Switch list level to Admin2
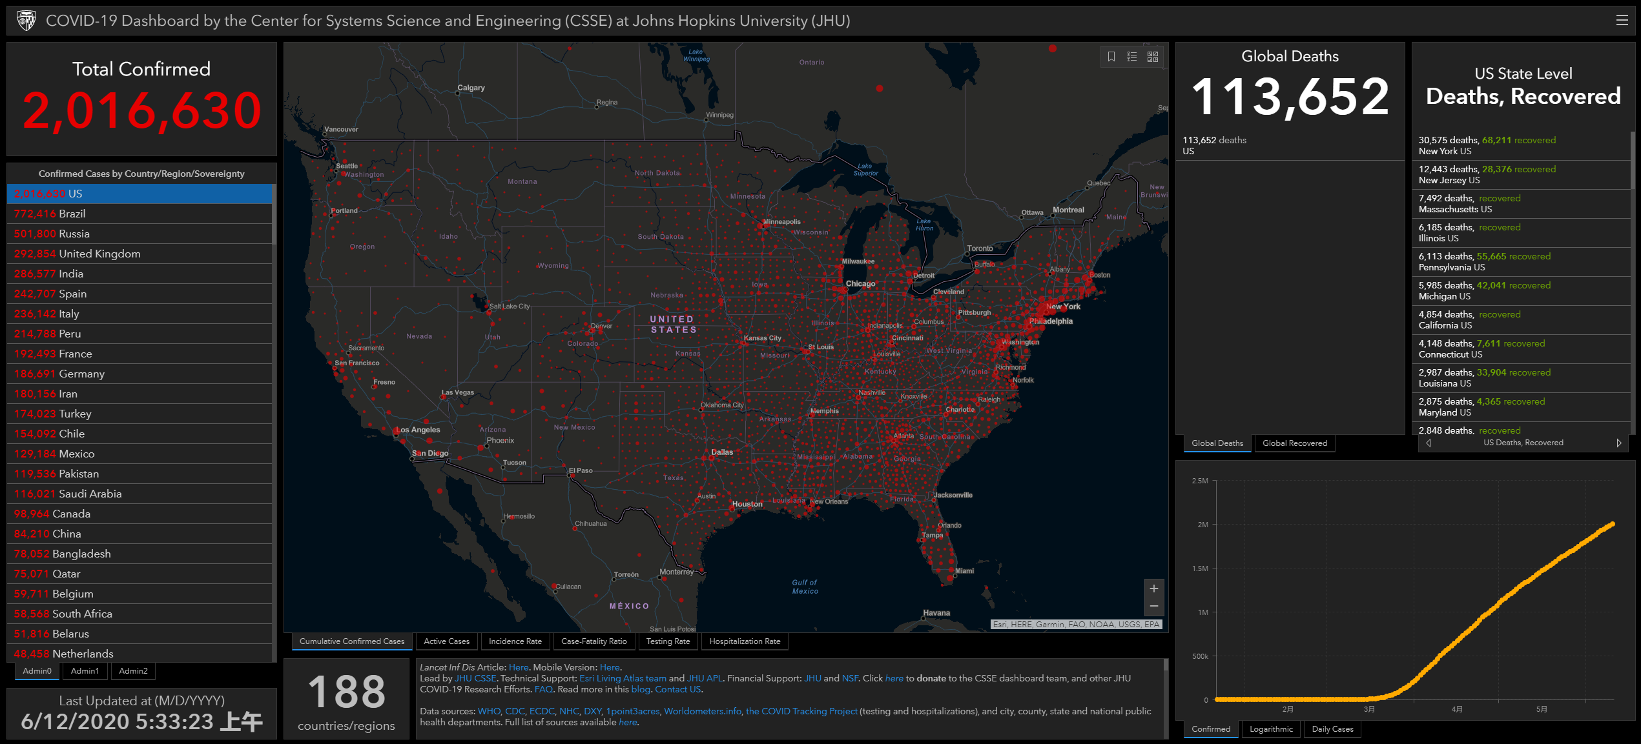Image resolution: width=1641 pixels, height=744 pixels. coord(133,671)
